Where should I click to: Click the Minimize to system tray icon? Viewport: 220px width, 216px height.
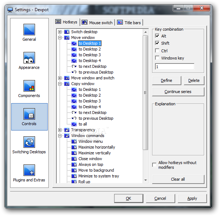click(x=74, y=176)
